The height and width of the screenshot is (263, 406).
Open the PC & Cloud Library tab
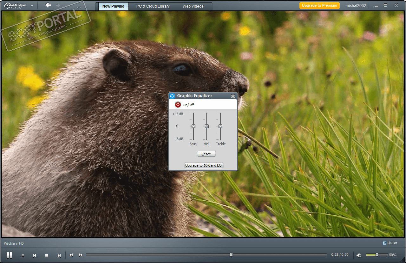[153, 6]
